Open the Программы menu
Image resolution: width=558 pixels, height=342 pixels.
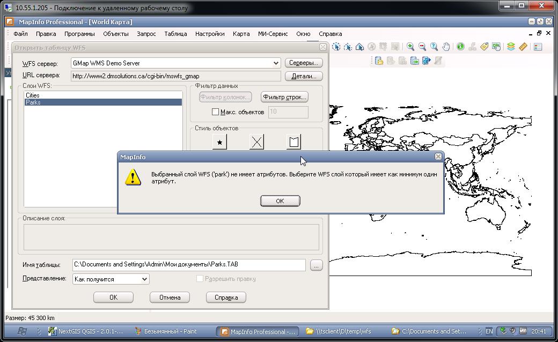[79, 34]
